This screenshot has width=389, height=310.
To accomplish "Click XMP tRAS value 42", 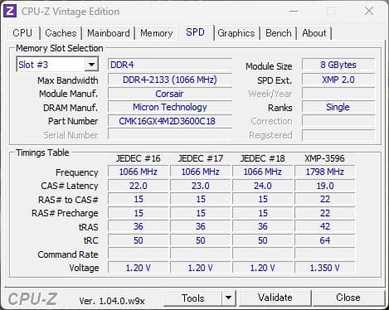I will coord(325,226).
